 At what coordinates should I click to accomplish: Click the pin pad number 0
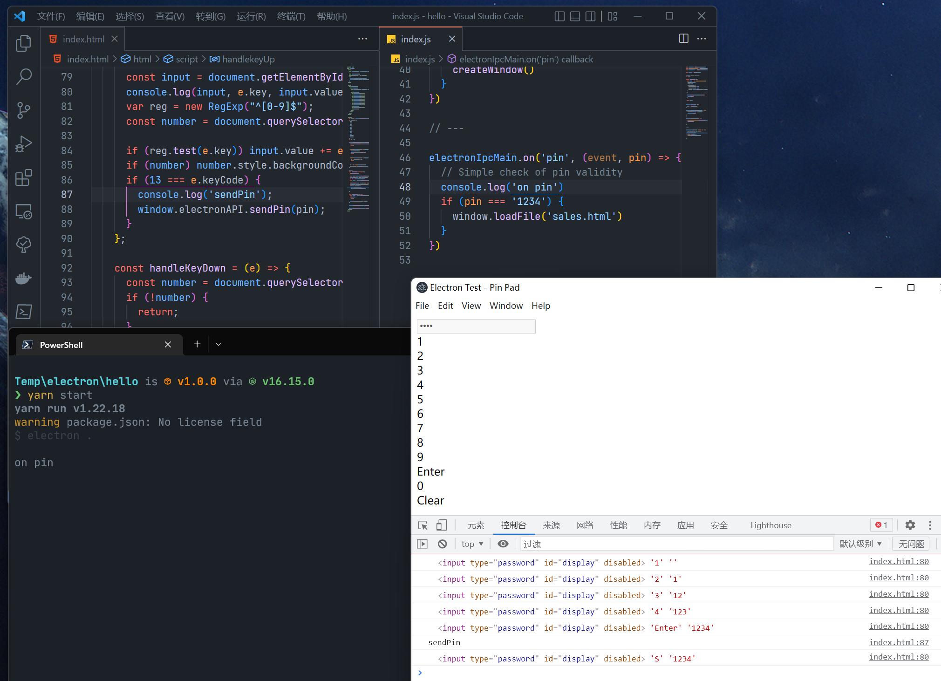420,486
